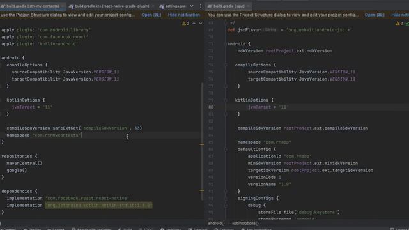
Task: Click def jscFlavor line in right editor
Action: point(289,30)
